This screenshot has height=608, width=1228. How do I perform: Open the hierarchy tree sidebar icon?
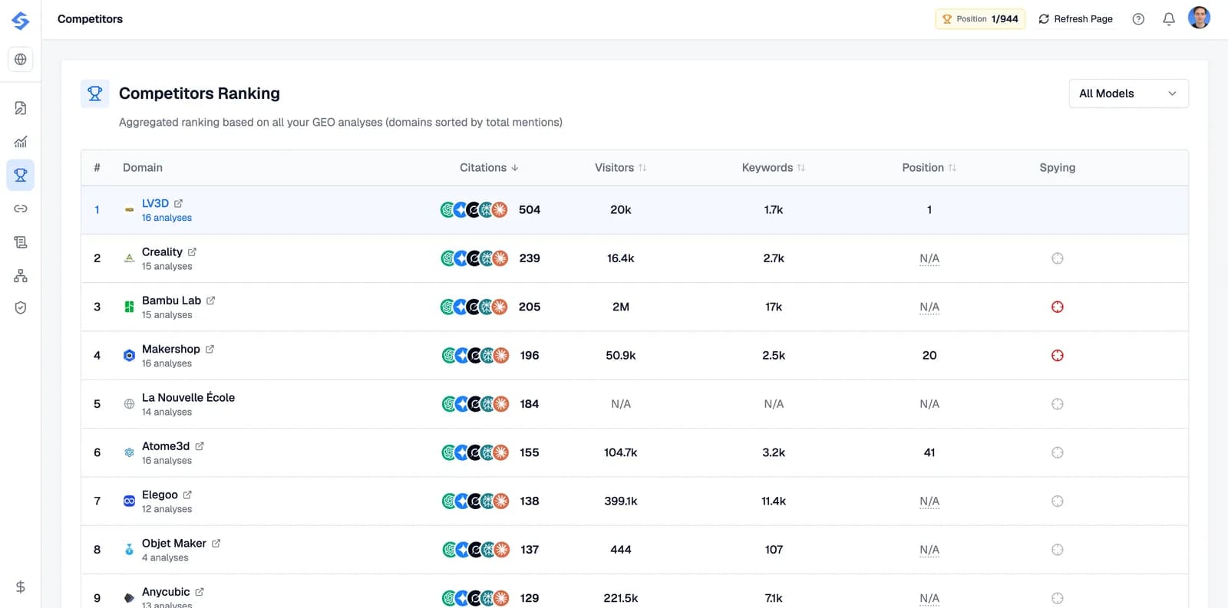(x=21, y=276)
